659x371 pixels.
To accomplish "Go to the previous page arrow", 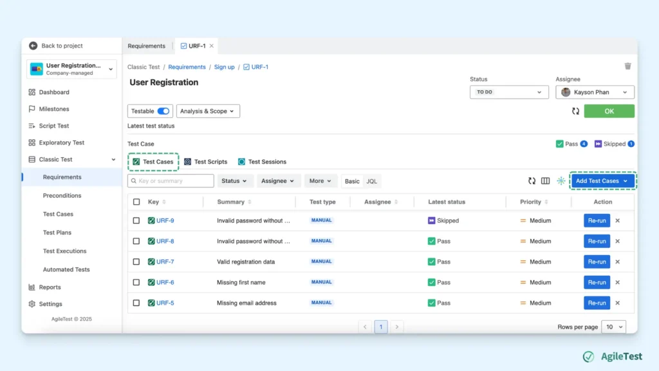I will pyautogui.click(x=365, y=327).
